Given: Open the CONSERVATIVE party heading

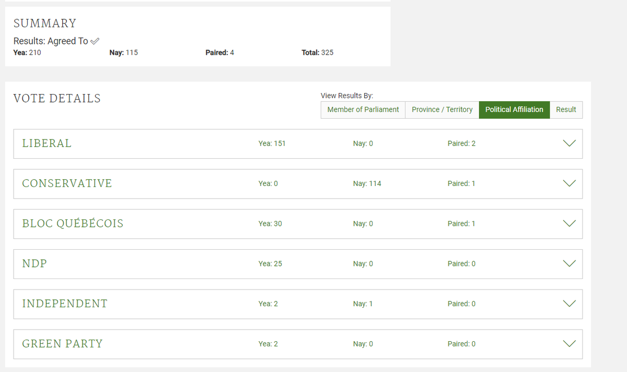Looking at the screenshot, I should pyautogui.click(x=67, y=183).
